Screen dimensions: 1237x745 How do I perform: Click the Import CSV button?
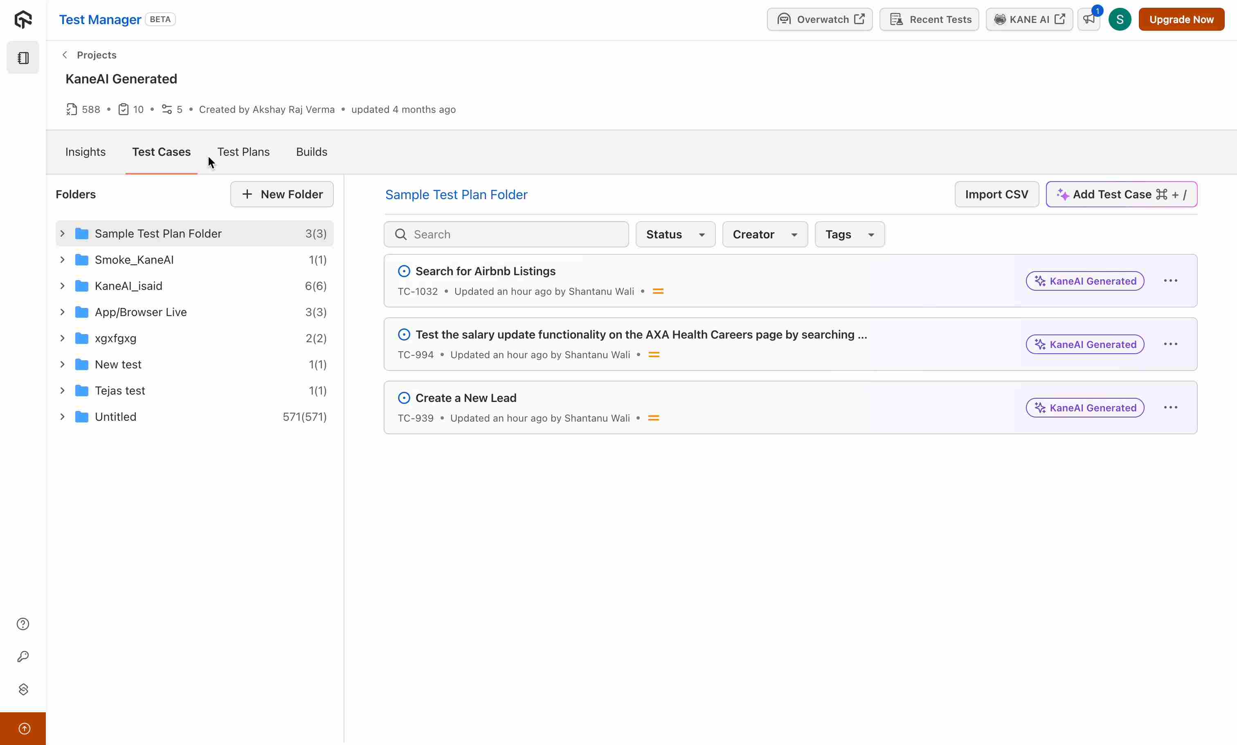coord(996,194)
